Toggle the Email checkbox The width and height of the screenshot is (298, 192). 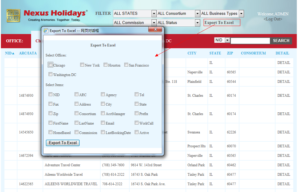click(x=103, y=123)
